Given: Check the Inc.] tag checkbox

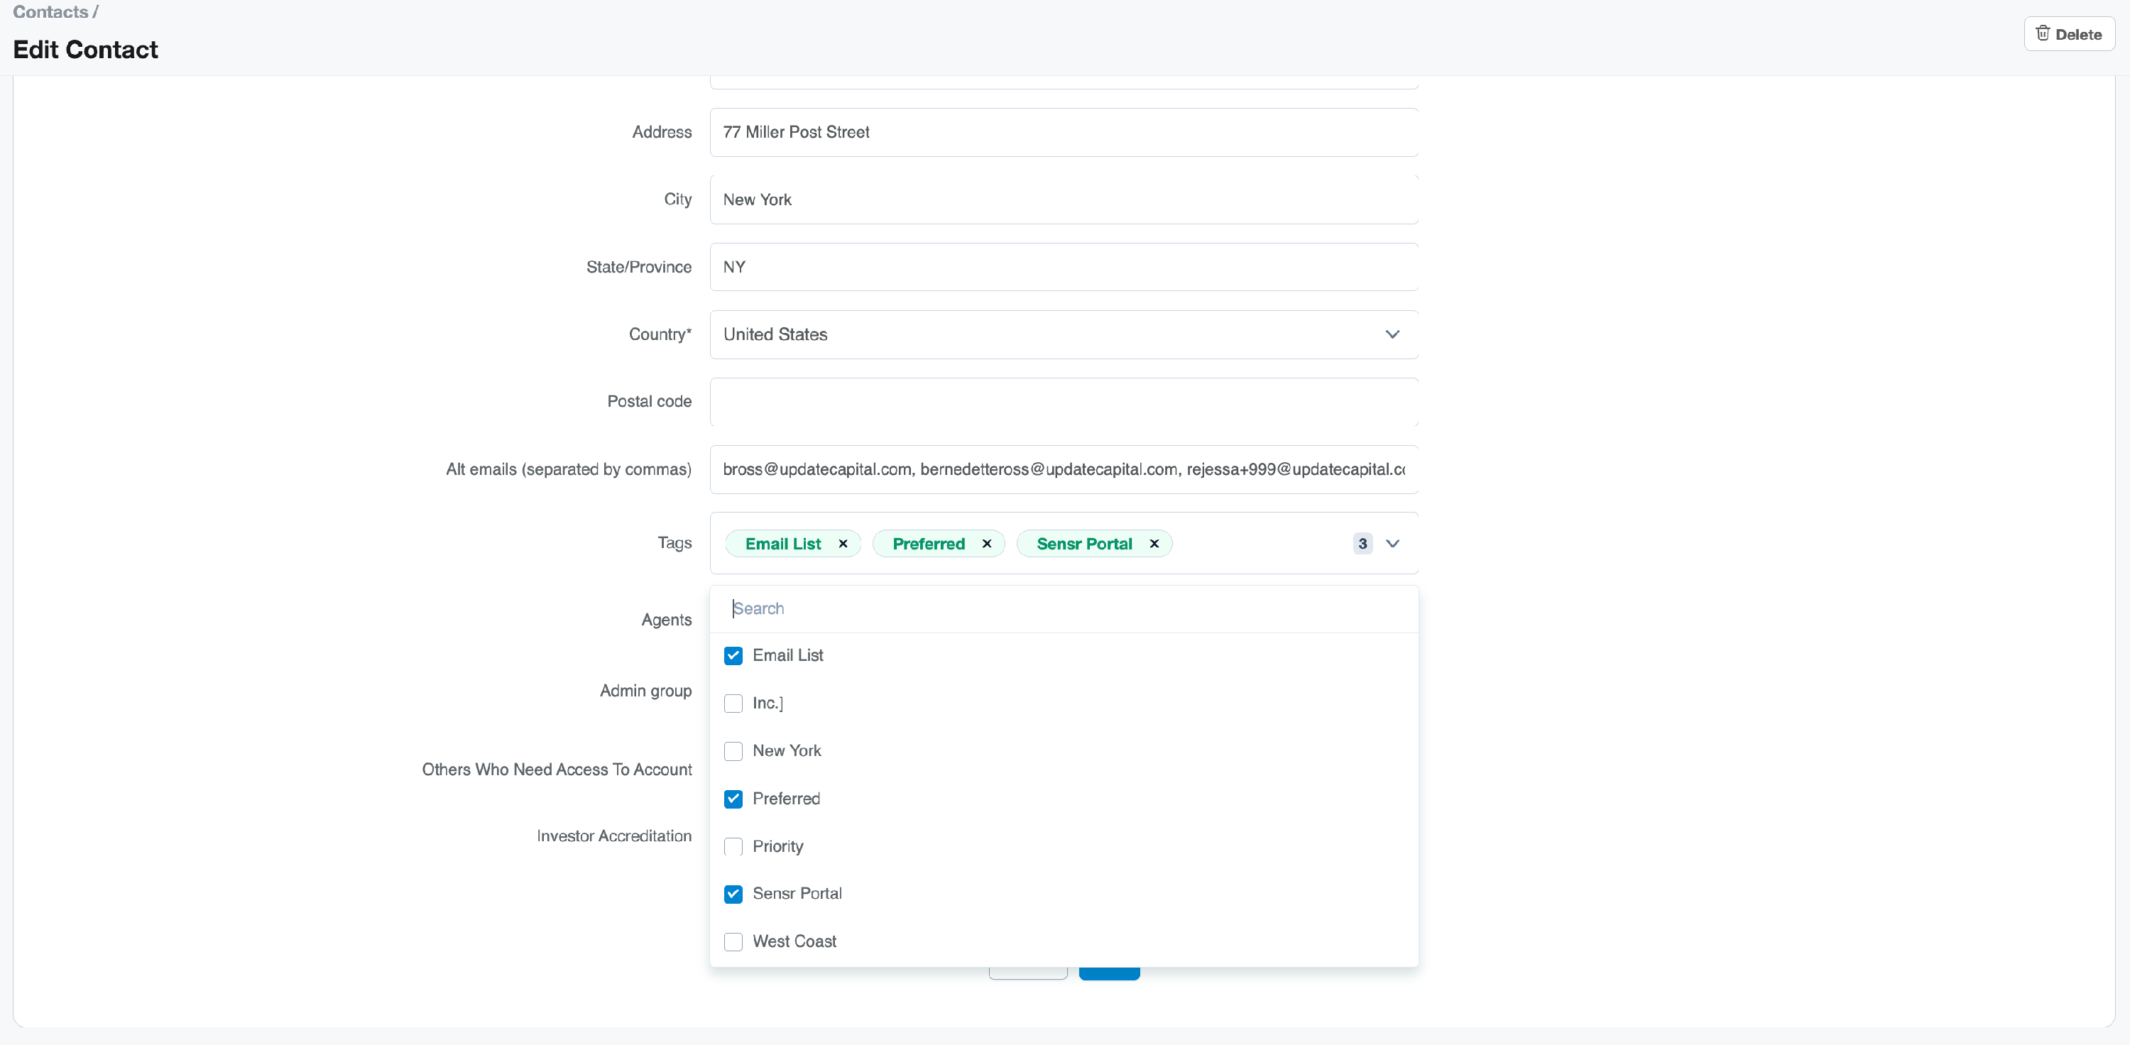Looking at the screenshot, I should click(x=733, y=703).
